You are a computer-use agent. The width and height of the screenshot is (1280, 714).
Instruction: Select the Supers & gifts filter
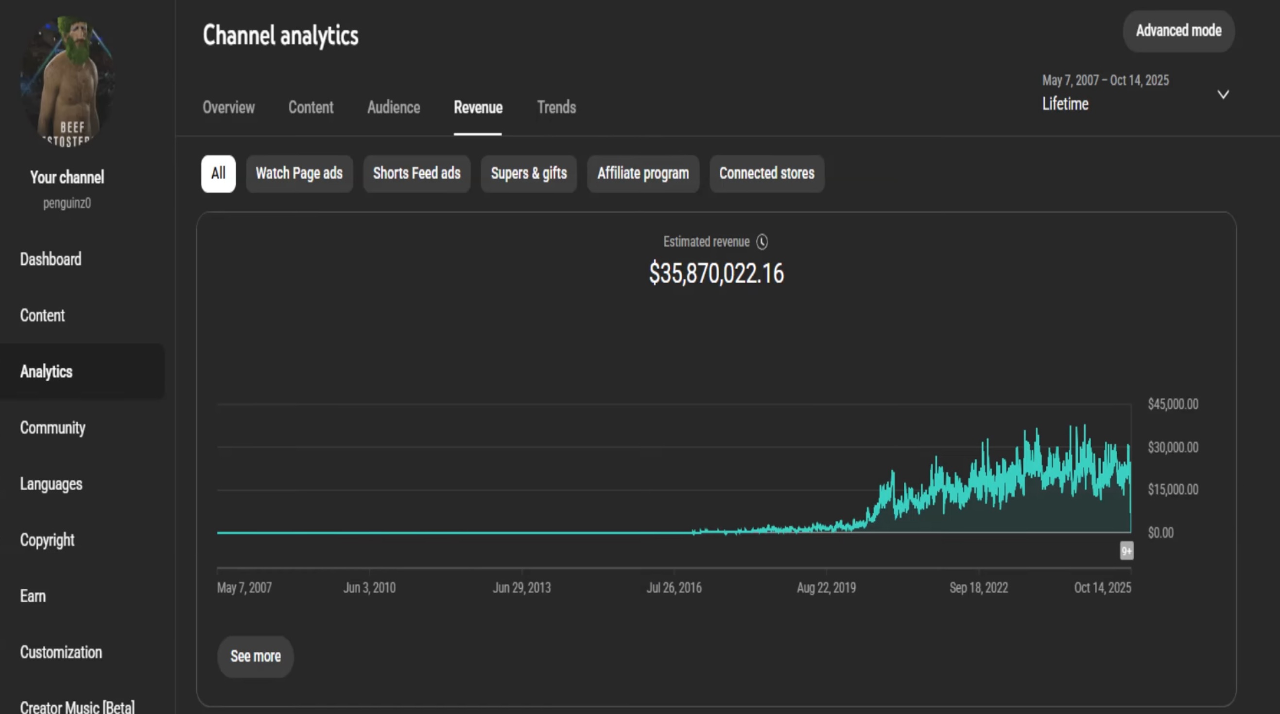coord(529,173)
